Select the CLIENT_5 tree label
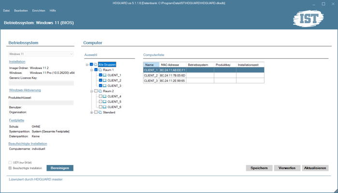Screen dimensions: 338x193 click(x=114, y=102)
